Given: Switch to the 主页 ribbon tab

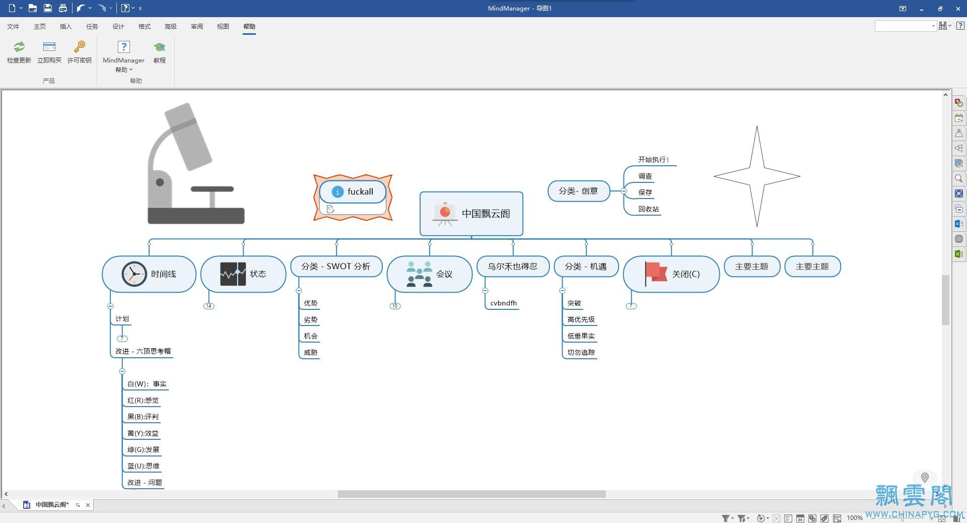Looking at the screenshot, I should [39, 26].
